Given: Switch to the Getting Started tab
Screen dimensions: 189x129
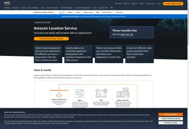Looking at the screenshot, I should pyautogui.click(x=88, y=12).
